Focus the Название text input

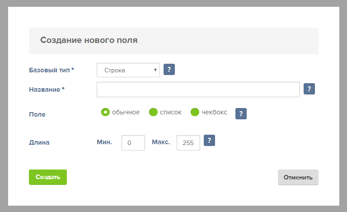click(x=198, y=90)
